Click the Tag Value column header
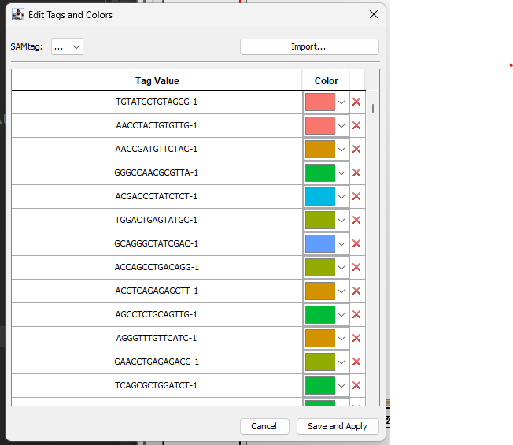Image resolution: width=513 pixels, height=445 pixels. [x=157, y=80]
